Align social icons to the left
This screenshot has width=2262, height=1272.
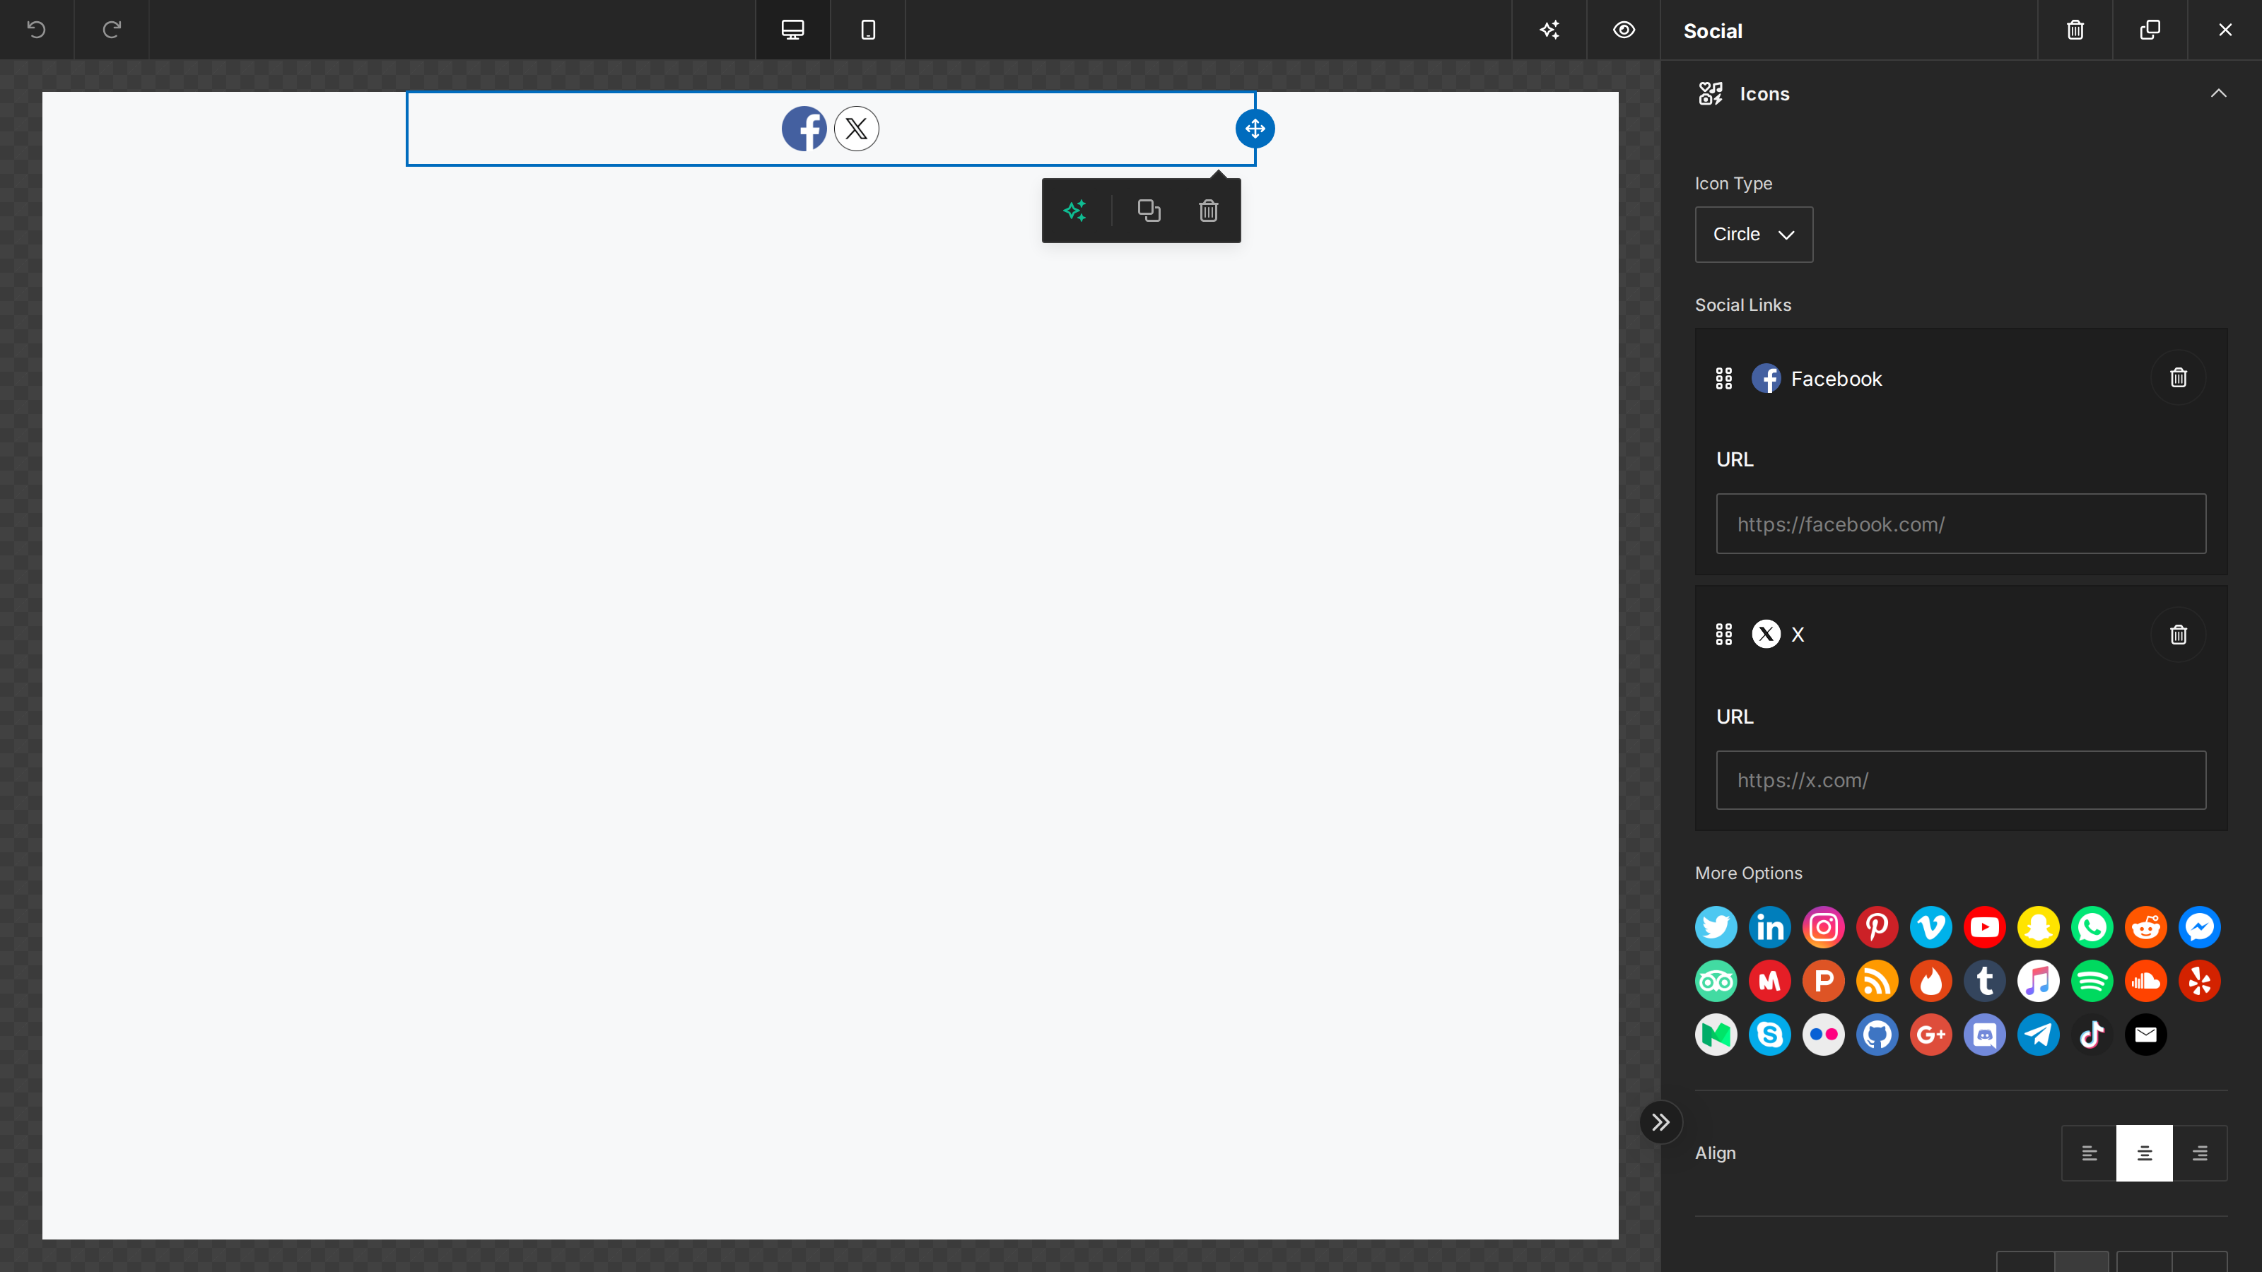pyautogui.click(x=2089, y=1153)
